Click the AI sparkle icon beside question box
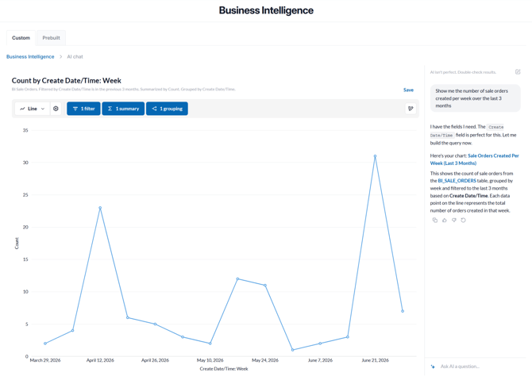 click(x=433, y=367)
